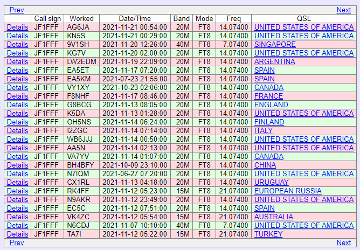Open the United States link for N7IQM
This screenshot has height=250, width=360.
304,173
